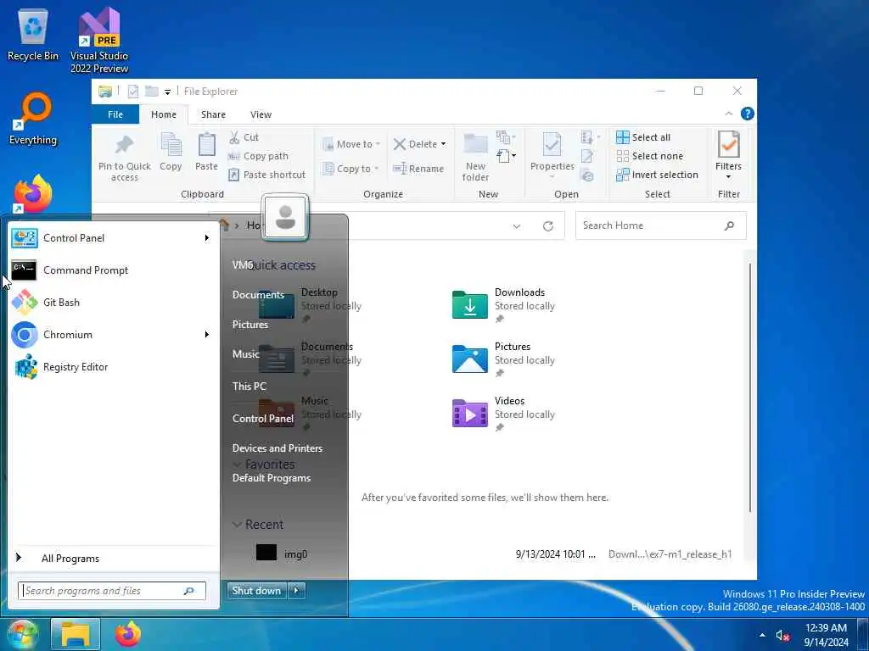Open the address bar history dropdown

(517, 225)
